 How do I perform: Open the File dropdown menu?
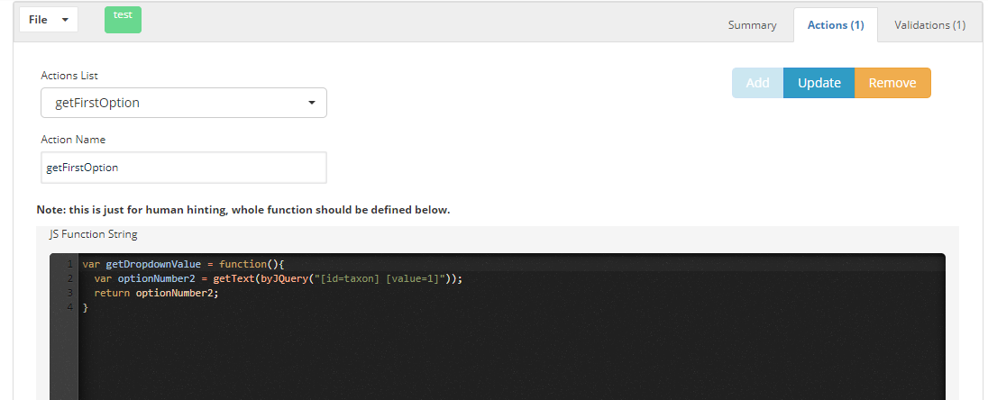[49, 20]
